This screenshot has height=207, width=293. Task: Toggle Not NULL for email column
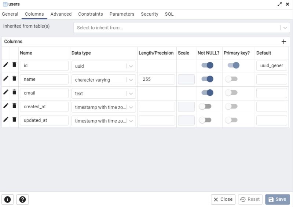coord(208,93)
